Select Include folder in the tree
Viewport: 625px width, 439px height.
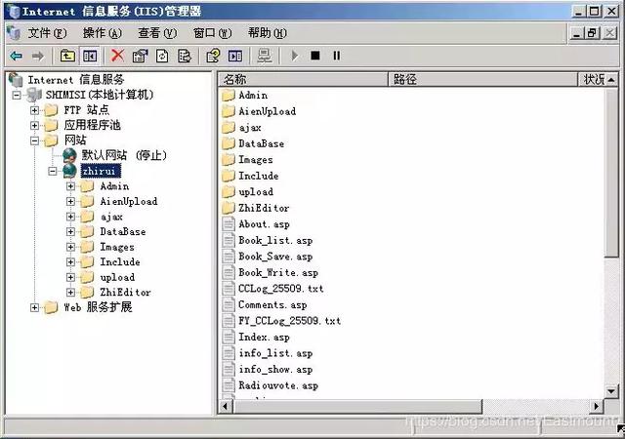(120, 262)
